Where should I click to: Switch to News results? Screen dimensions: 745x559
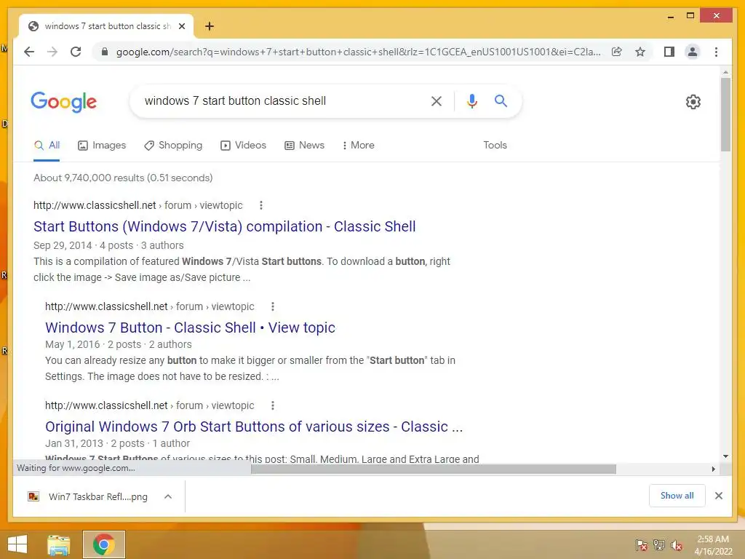coord(305,146)
